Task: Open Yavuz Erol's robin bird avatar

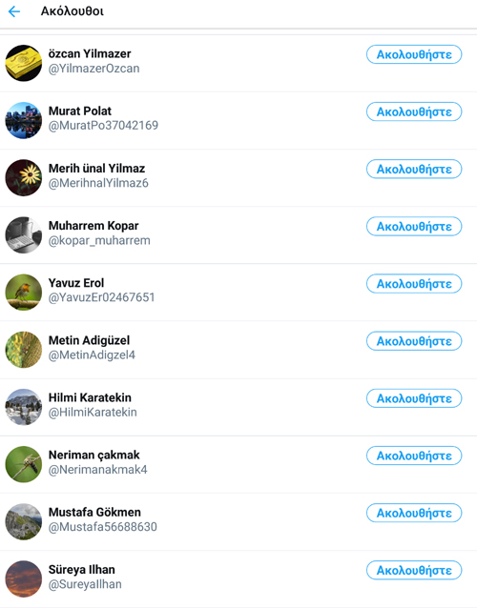Action: click(x=24, y=293)
